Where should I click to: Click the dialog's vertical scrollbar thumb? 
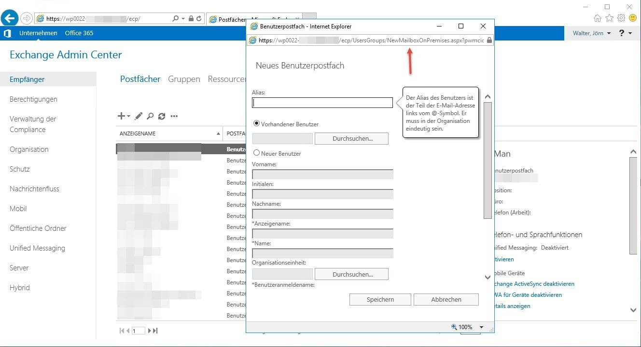pos(488,159)
